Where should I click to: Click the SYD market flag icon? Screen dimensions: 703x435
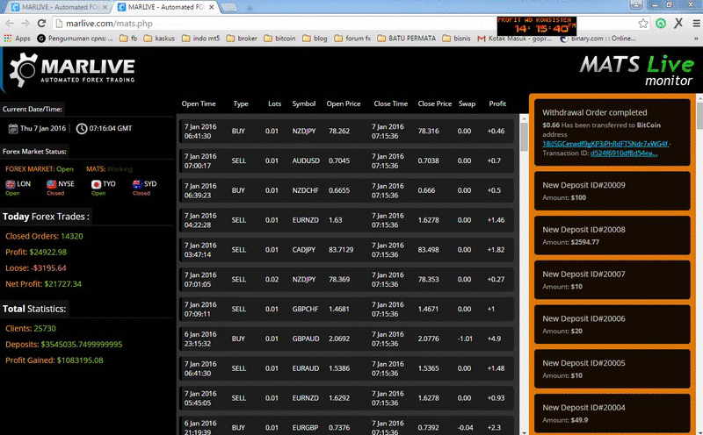137,184
